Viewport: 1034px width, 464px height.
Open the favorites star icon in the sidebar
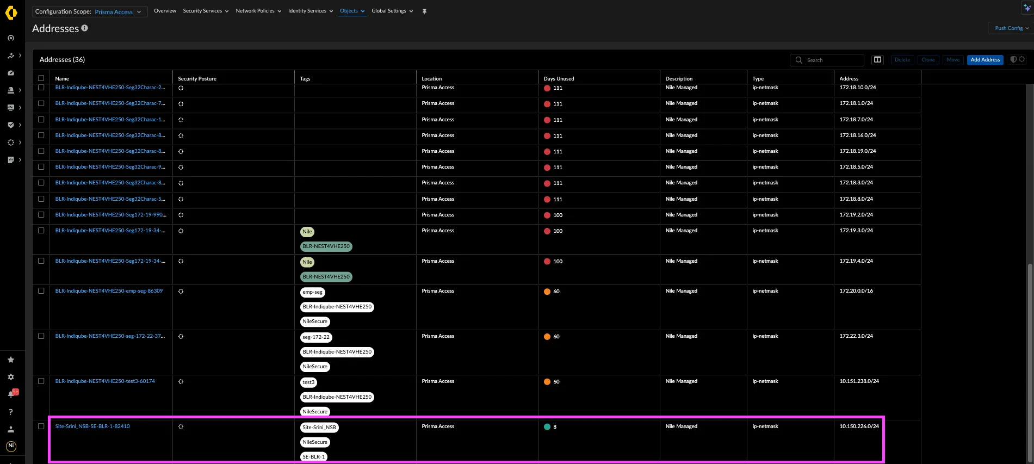coord(11,360)
